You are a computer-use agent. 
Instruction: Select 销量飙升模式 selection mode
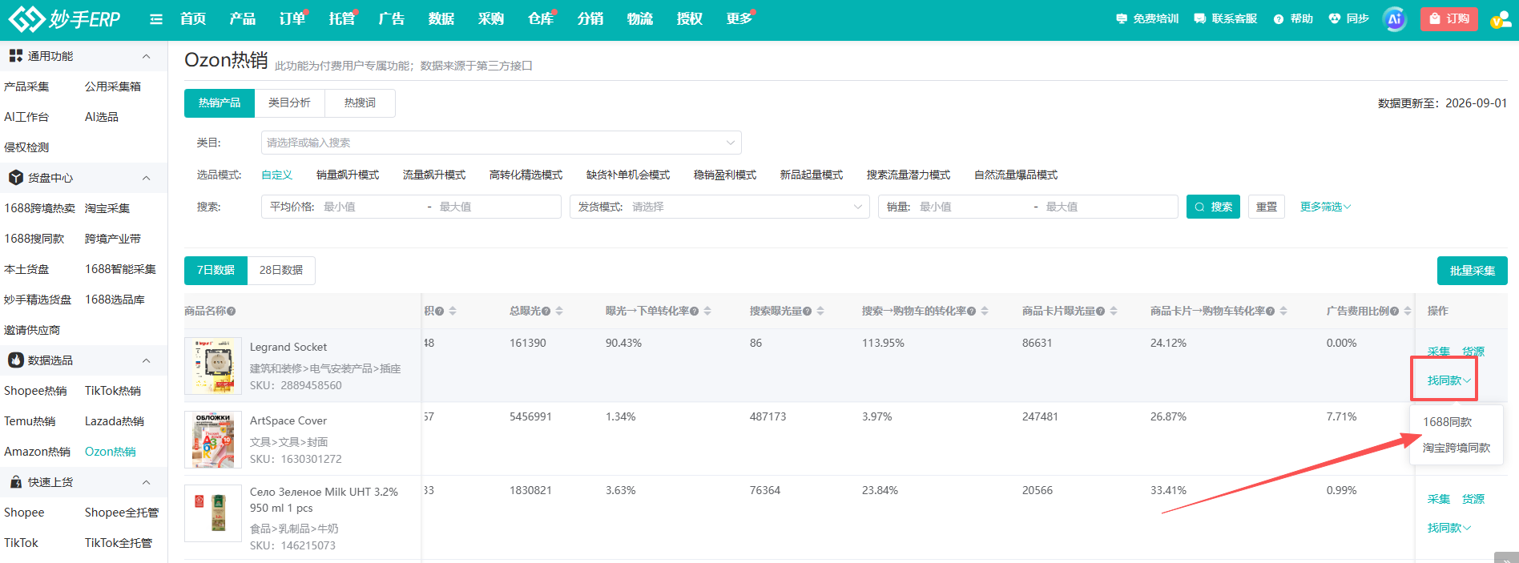(x=348, y=175)
